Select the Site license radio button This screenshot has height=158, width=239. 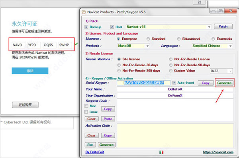tap(119, 59)
